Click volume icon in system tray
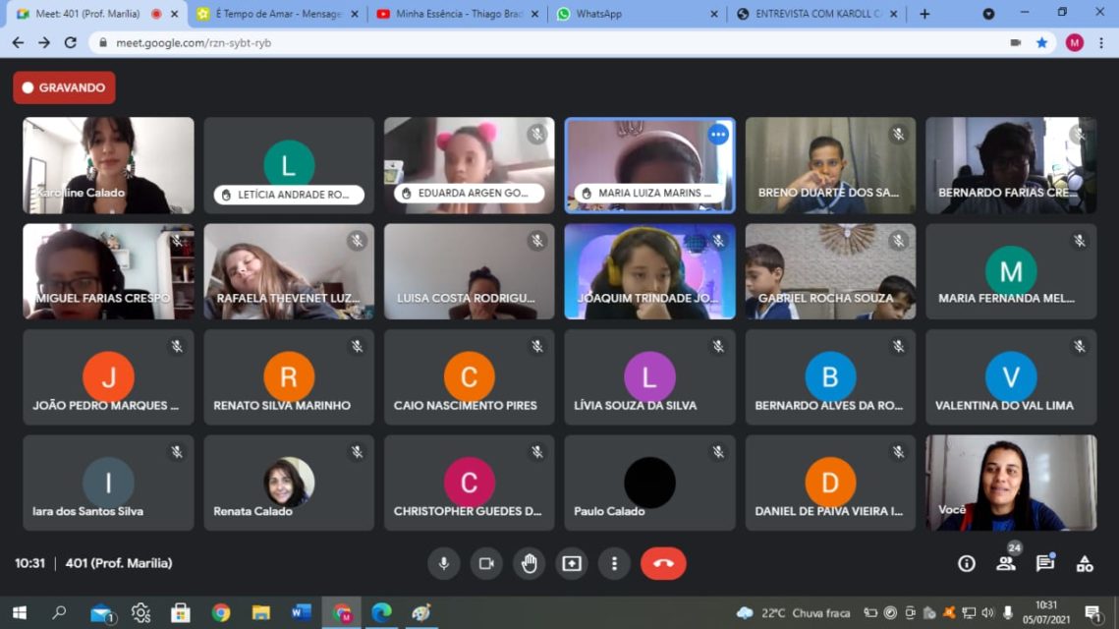Image resolution: width=1119 pixels, height=629 pixels. tap(988, 612)
